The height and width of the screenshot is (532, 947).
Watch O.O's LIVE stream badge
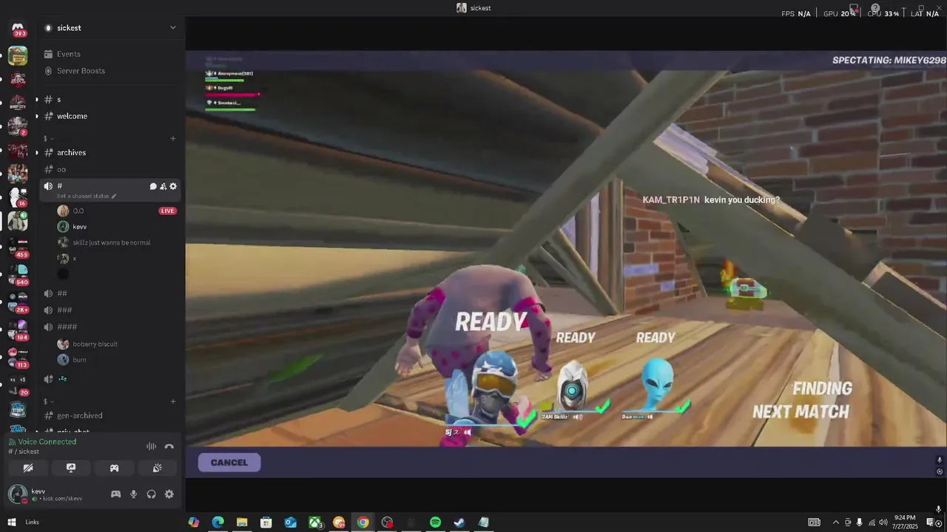(168, 211)
